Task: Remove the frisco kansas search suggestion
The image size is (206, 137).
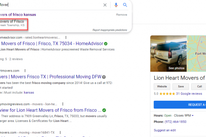Action: point(122,15)
